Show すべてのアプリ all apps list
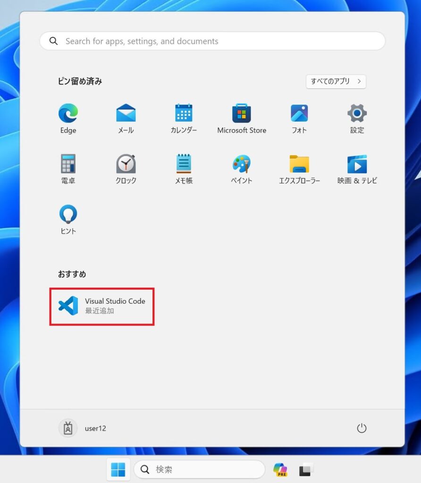421x483 pixels. click(x=336, y=81)
